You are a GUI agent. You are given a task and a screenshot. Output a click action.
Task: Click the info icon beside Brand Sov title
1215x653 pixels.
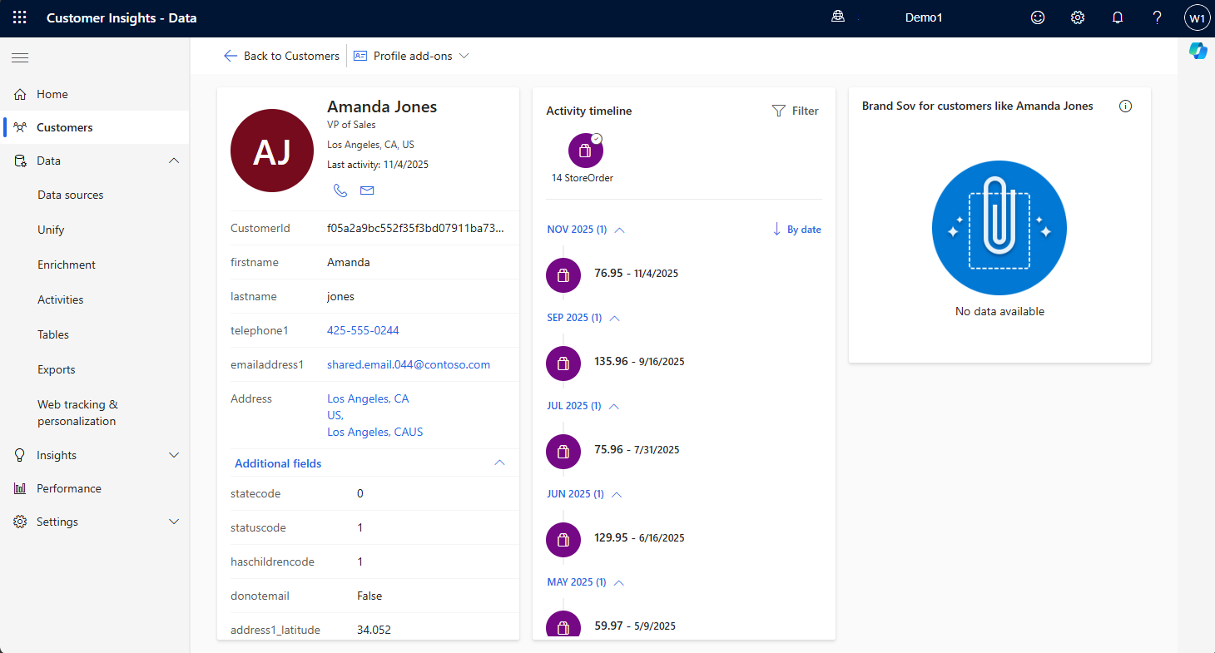pos(1126,106)
